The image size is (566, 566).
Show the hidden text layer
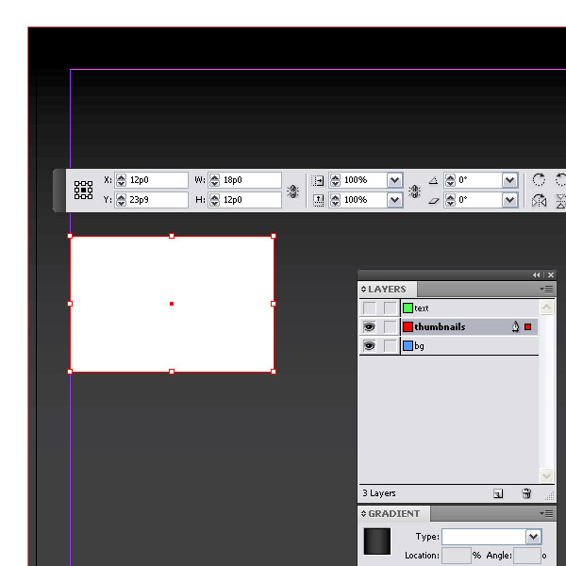point(369,308)
